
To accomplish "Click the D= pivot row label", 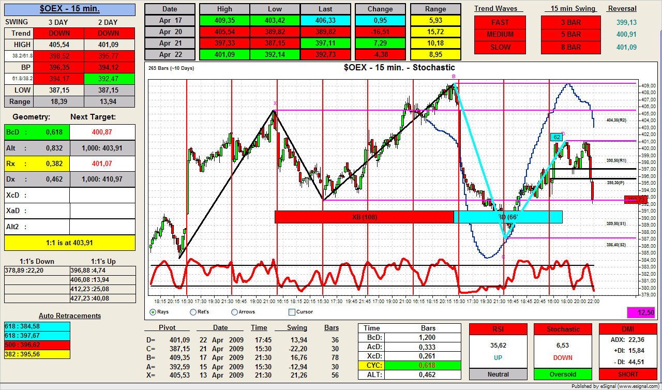I will tap(151, 339).
